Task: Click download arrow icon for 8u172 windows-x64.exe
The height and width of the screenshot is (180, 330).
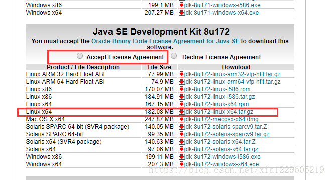Action: click(x=181, y=164)
